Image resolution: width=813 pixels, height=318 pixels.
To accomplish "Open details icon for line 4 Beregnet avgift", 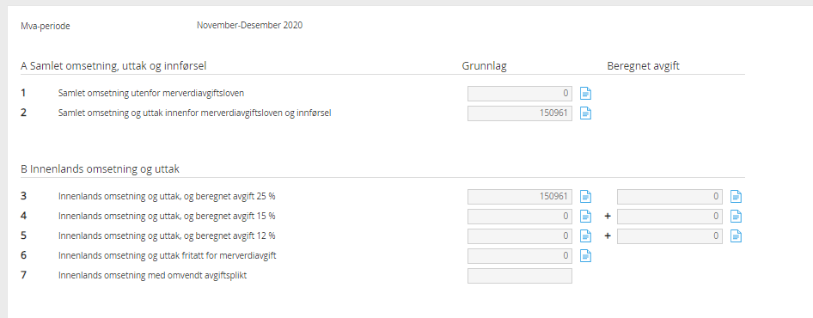I will click(736, 217).
